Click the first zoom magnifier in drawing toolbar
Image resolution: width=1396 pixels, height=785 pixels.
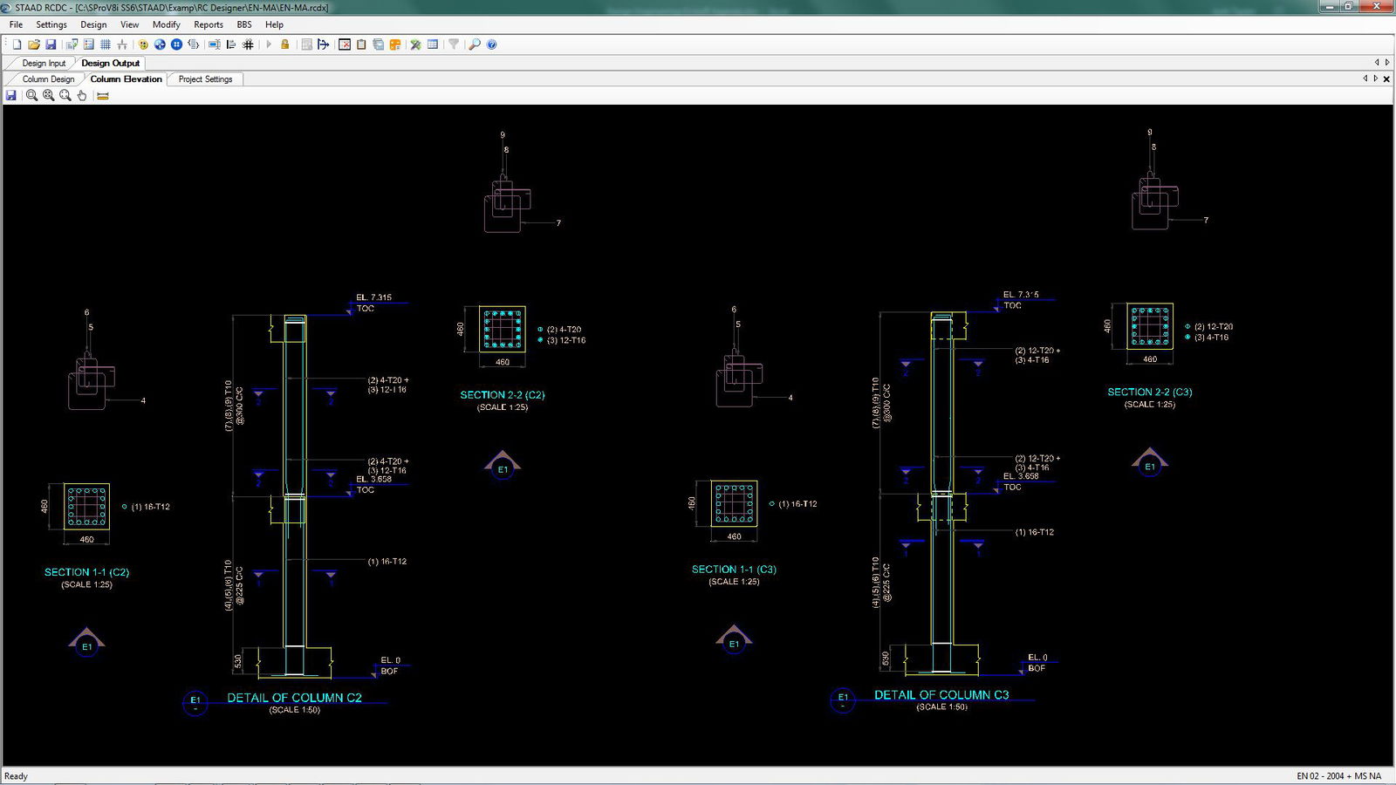point(31,96)
